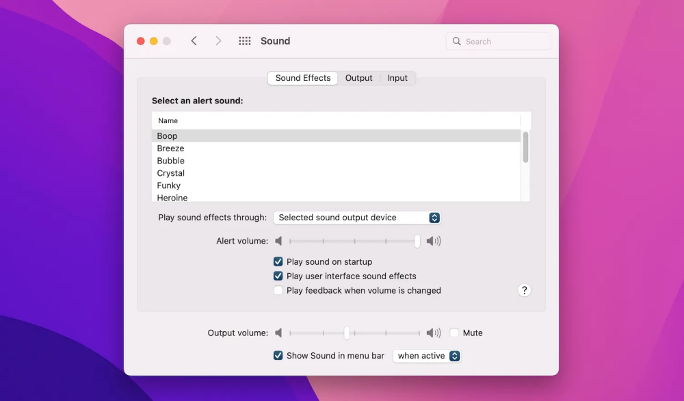Image resolution: width=684 pixels, height=401 pixels.
Task: Enable Play feedback when volume is changed
Action: (278, 290)
